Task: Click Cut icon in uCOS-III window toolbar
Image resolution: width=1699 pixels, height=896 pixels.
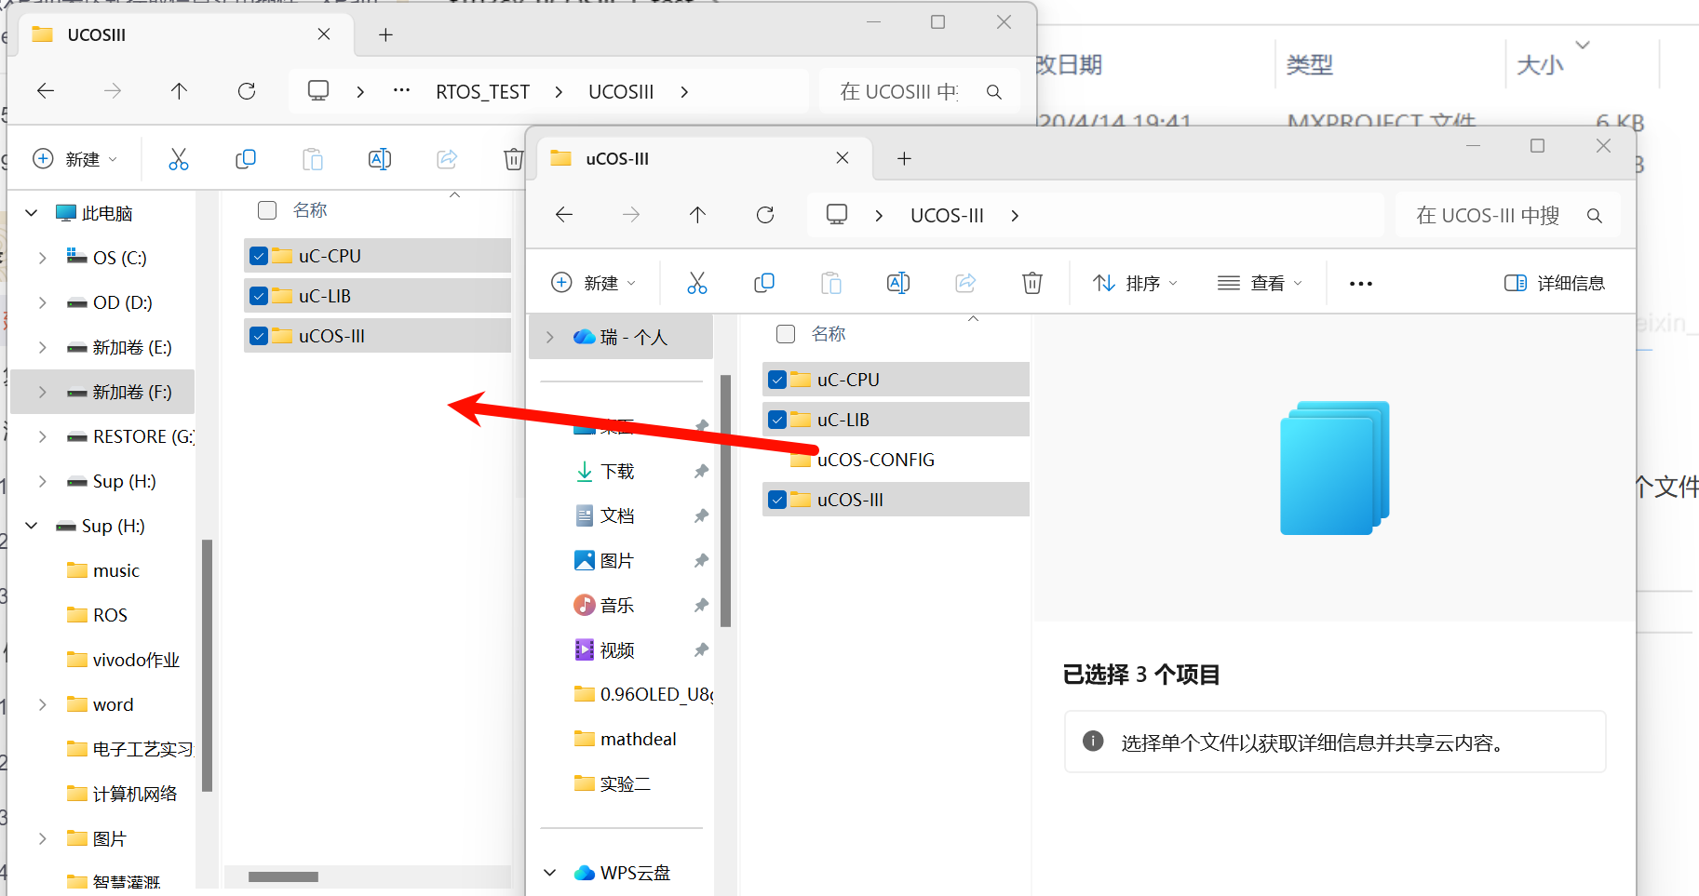Action: click(696, 283)
